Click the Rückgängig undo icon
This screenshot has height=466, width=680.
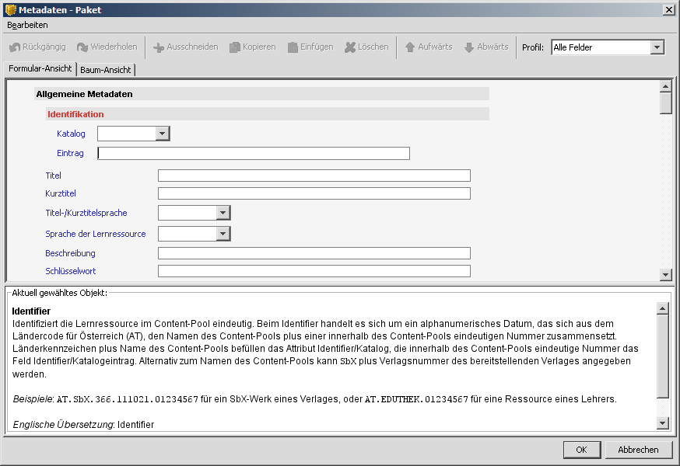pos(15,47)
